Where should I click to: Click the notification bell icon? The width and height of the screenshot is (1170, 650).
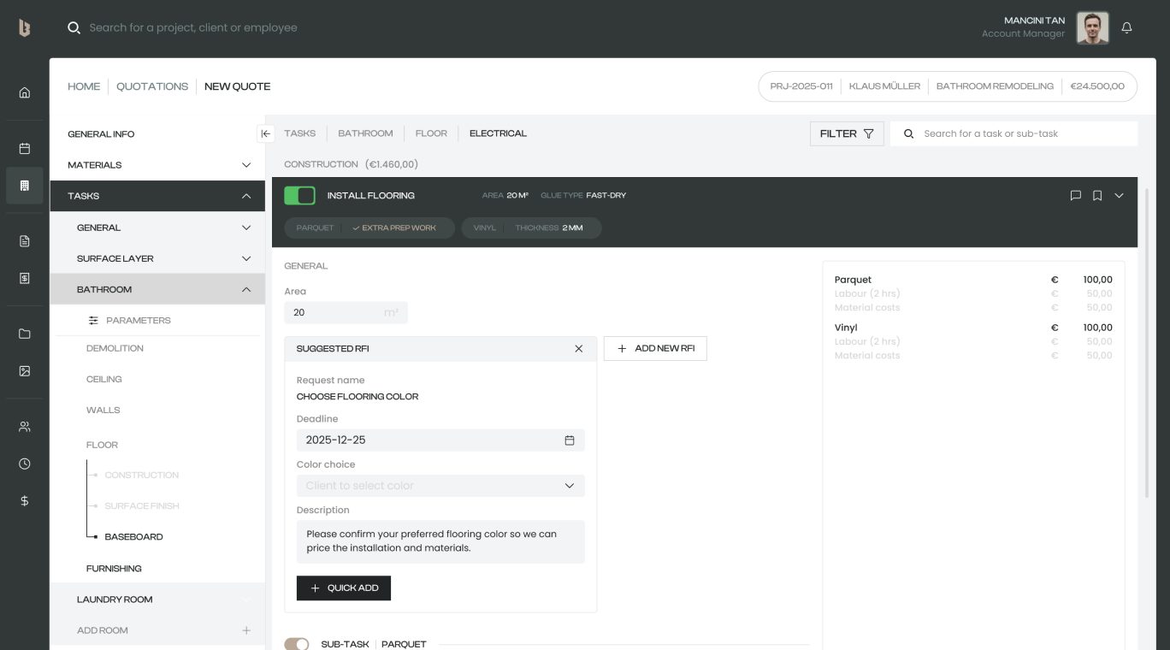(1126, 27)
